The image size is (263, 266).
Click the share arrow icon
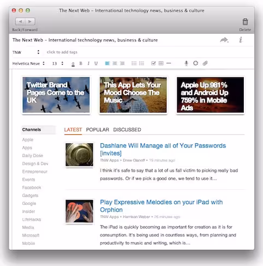tap(224, 40)
